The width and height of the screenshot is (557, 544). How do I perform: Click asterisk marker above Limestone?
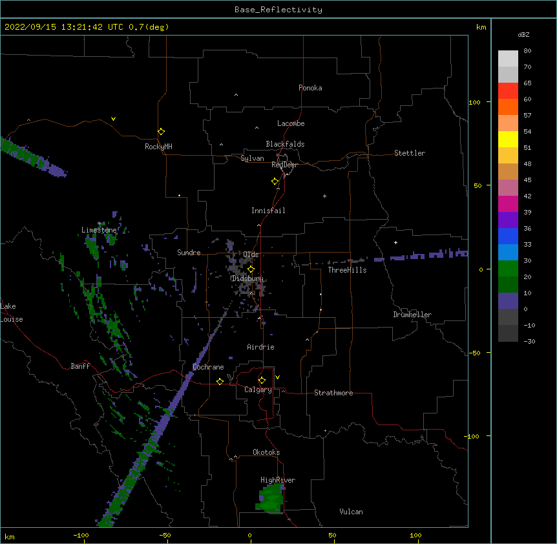99,224
